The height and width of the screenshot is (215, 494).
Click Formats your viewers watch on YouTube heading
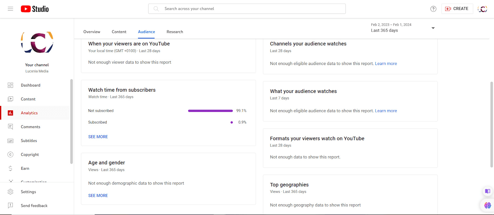[317, 139]
